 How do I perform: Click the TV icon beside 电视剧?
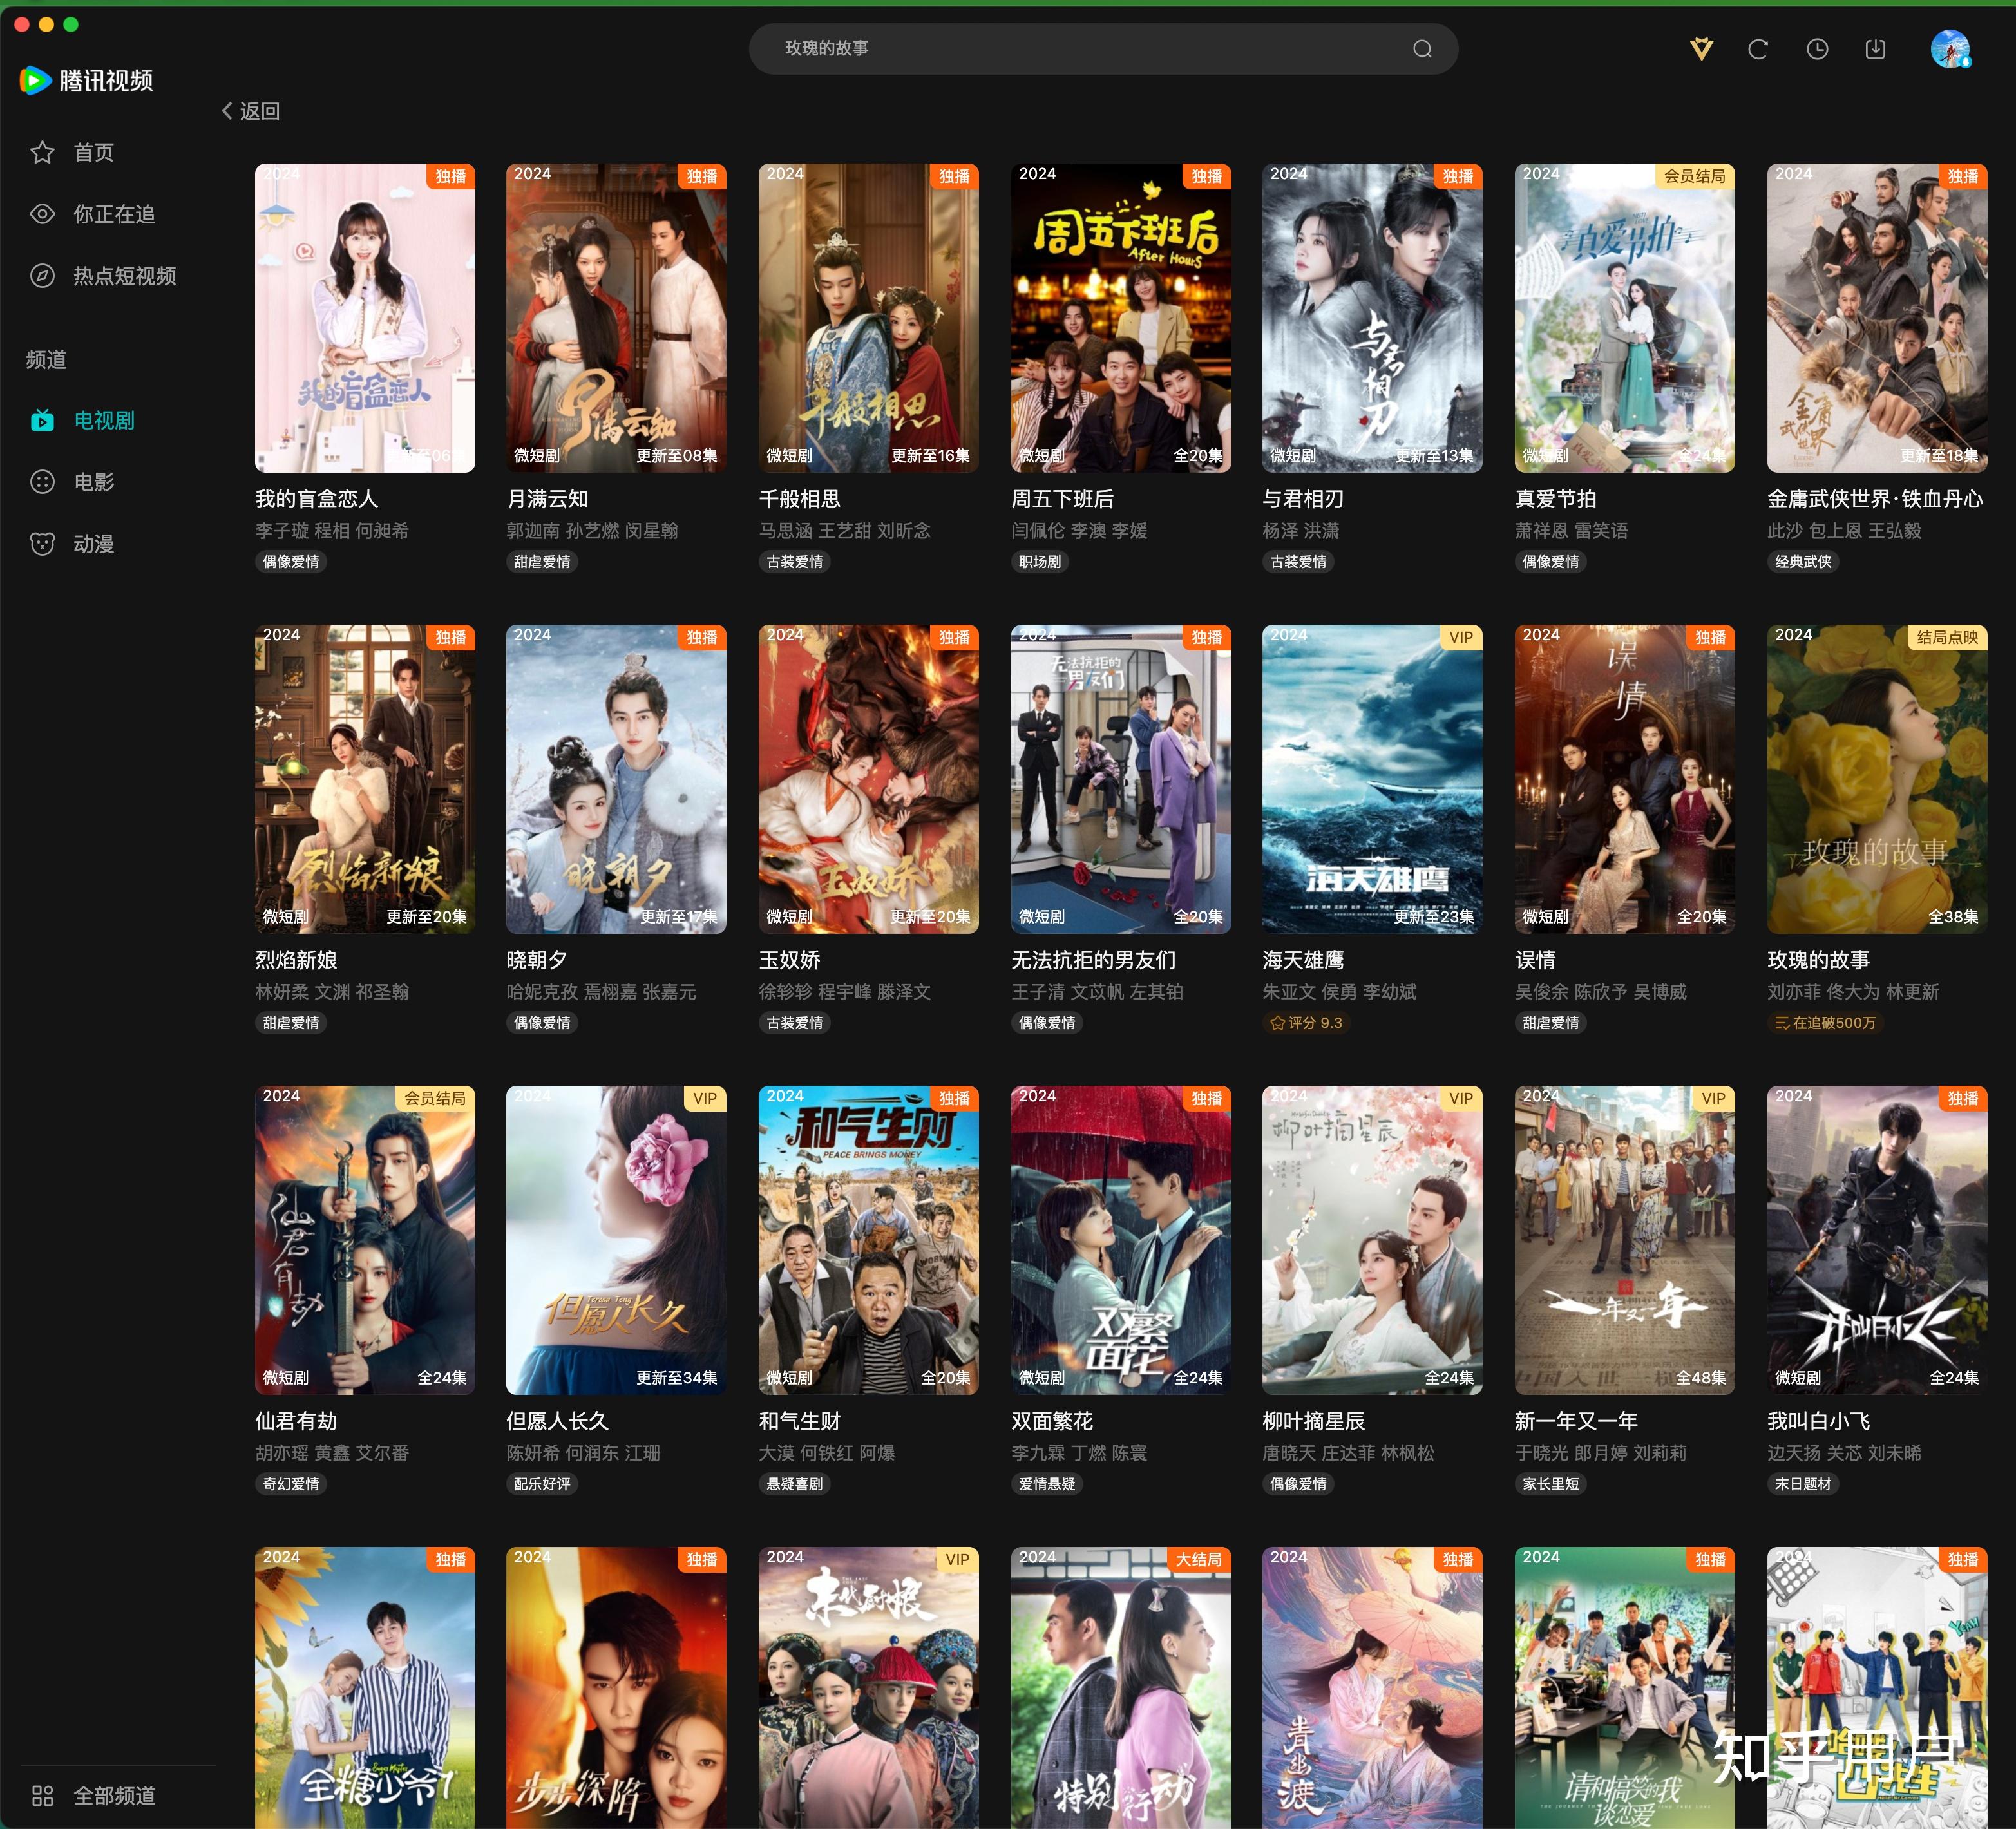coord(42,420)
